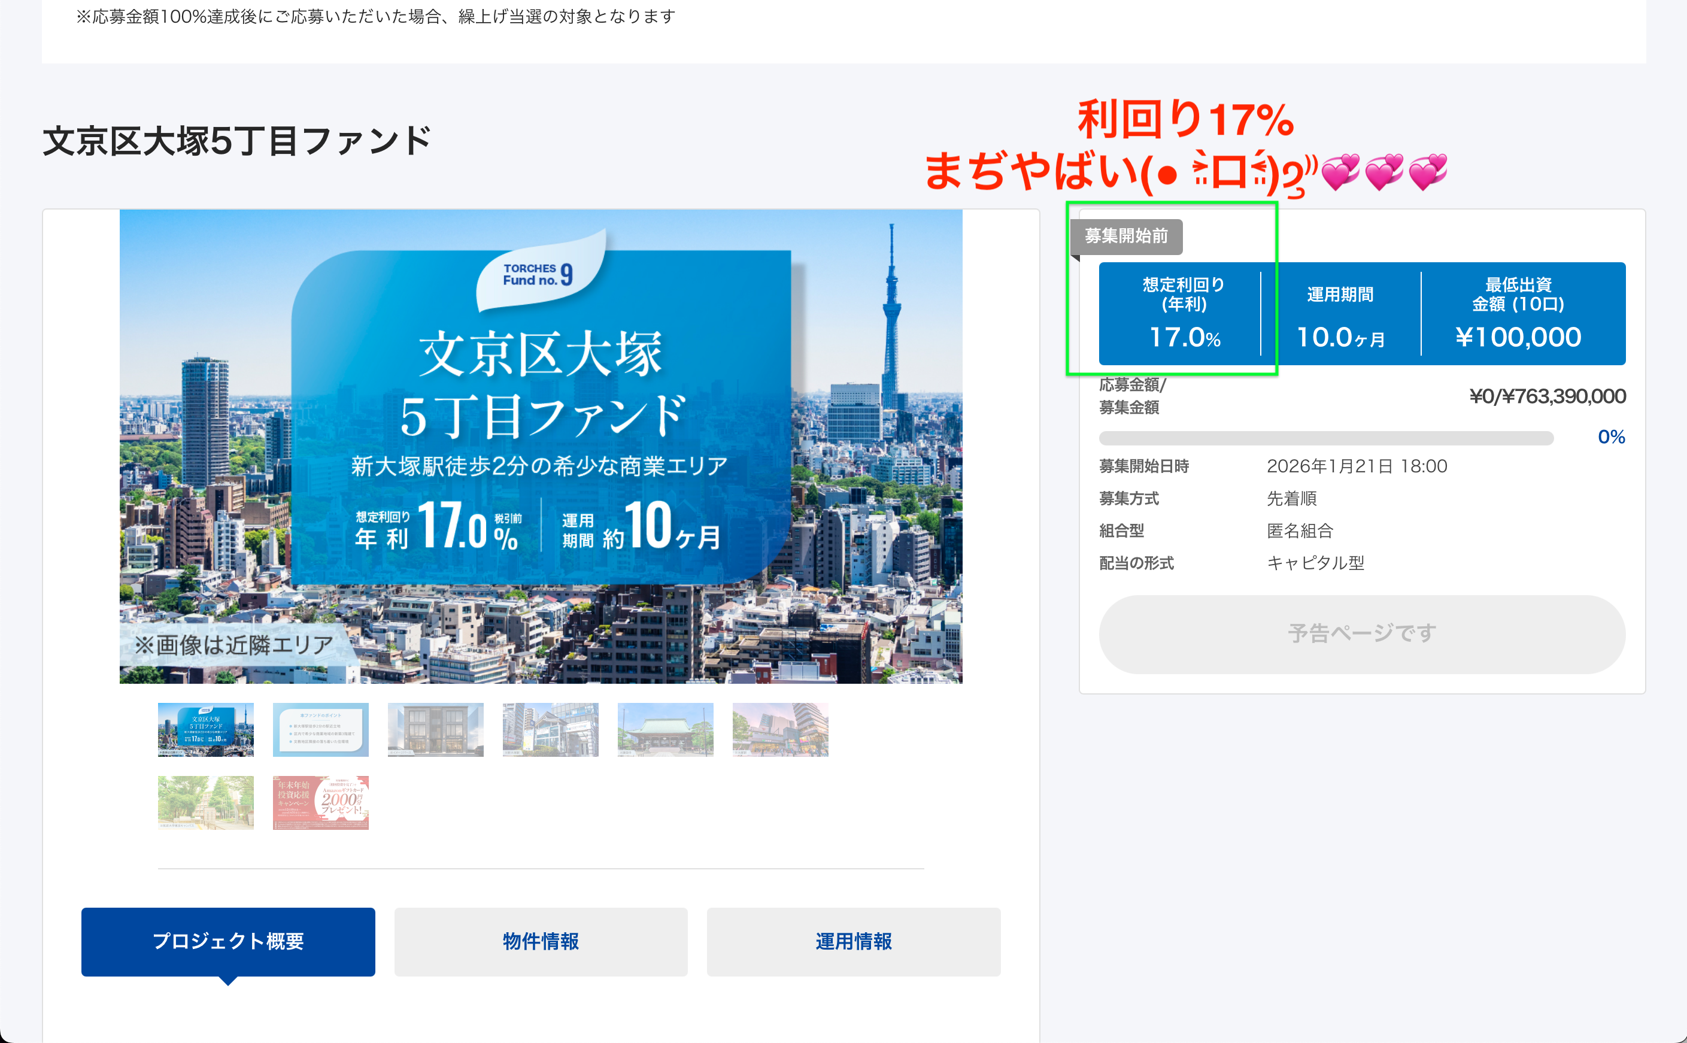Click the 募集開始前 status badge
The height and width of the screenshot is (1043, 1687).
[x=1125, y=236]
